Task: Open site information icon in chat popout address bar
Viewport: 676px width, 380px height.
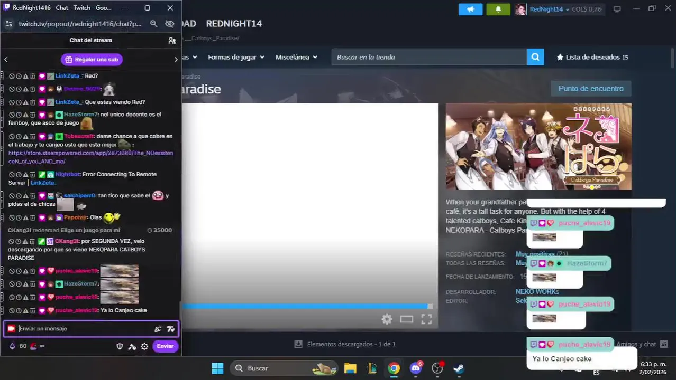Action: click(8, 24)
